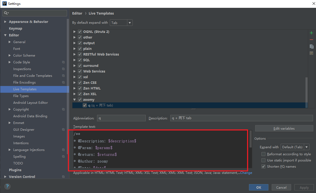
Task: Click the Description input field
Action: point(241,118)
